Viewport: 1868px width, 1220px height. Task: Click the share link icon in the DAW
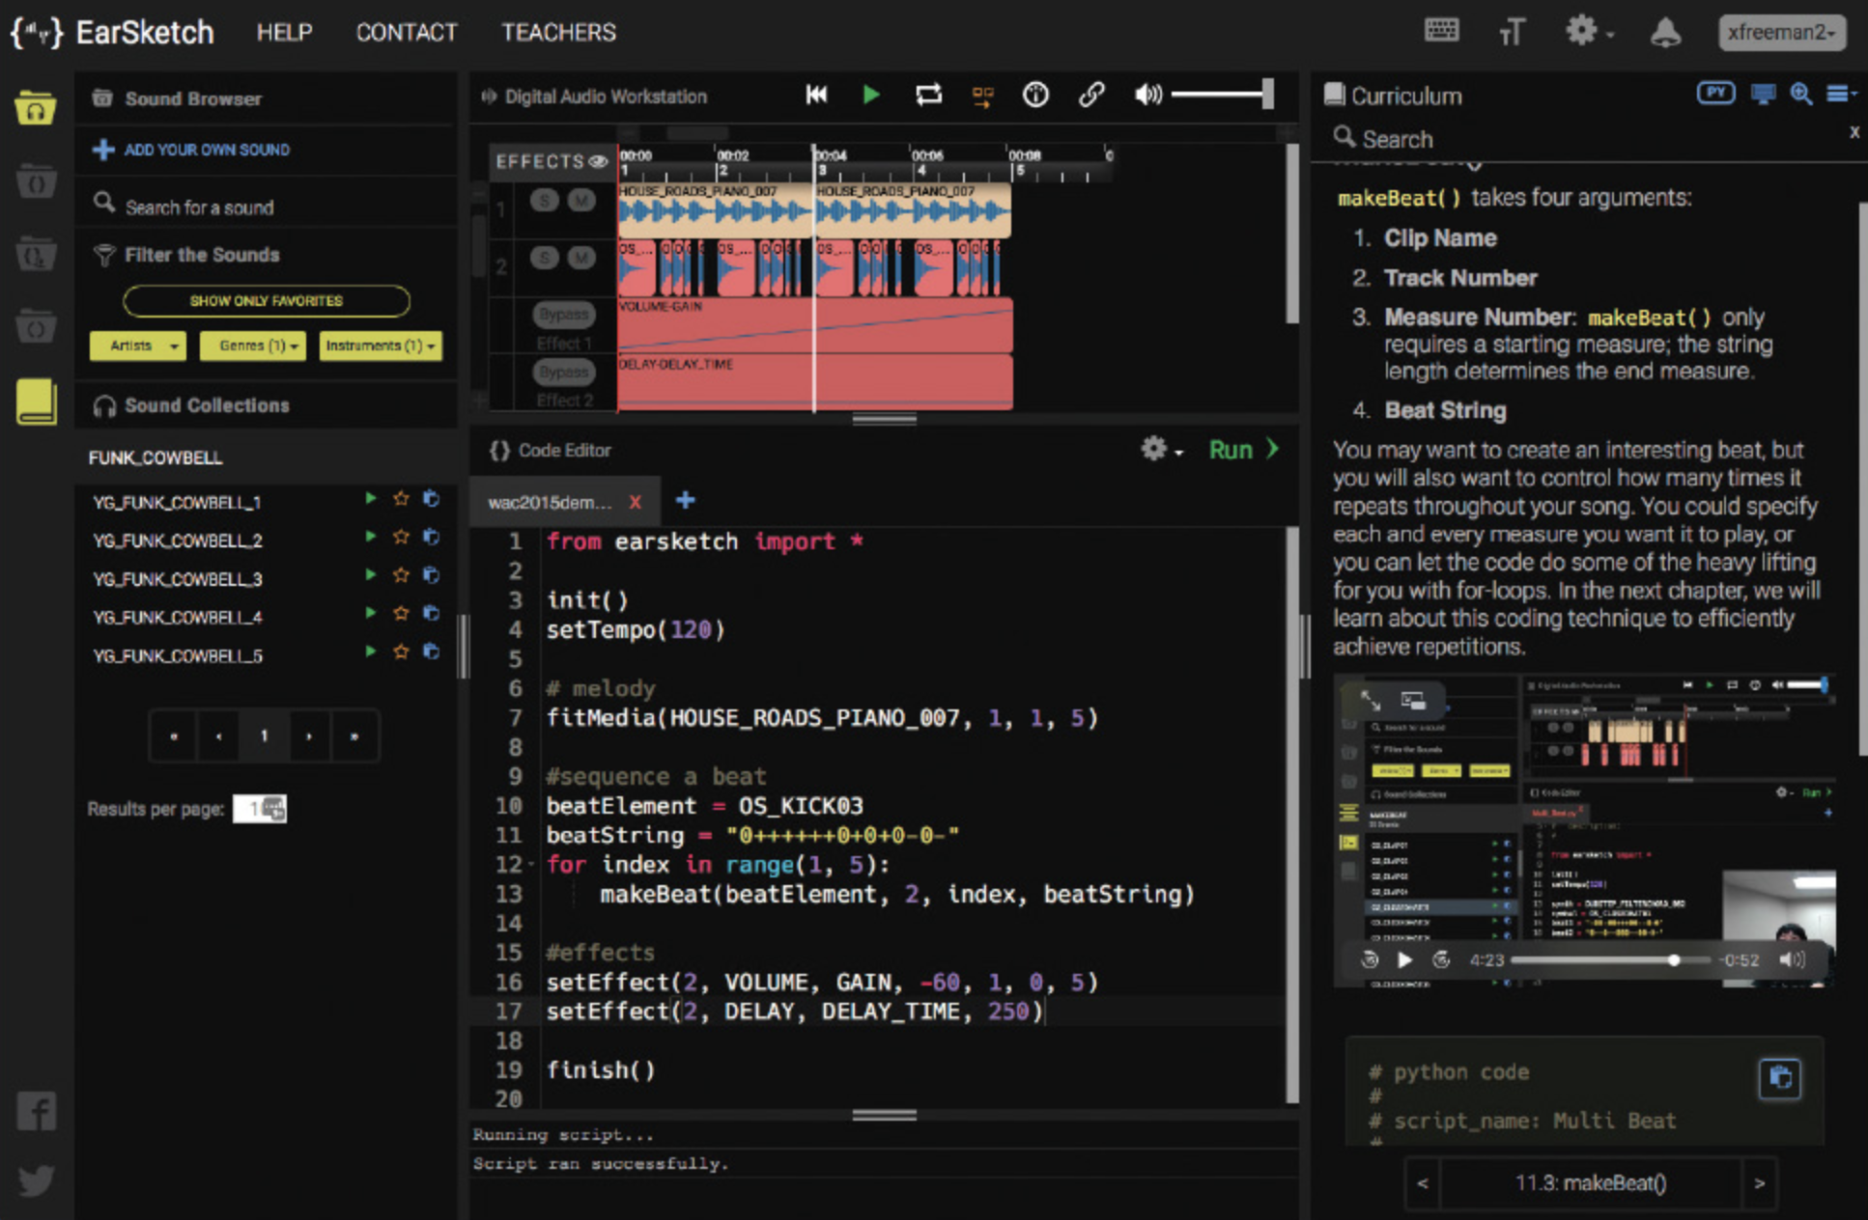click(1091, 95)
